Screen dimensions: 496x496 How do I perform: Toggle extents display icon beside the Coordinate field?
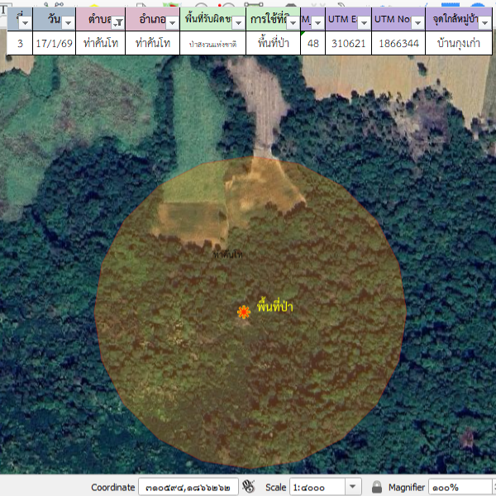tap(249, 487)
